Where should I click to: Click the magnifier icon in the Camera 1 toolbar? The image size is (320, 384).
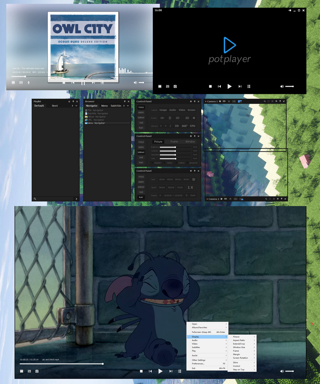click(265, 101)
